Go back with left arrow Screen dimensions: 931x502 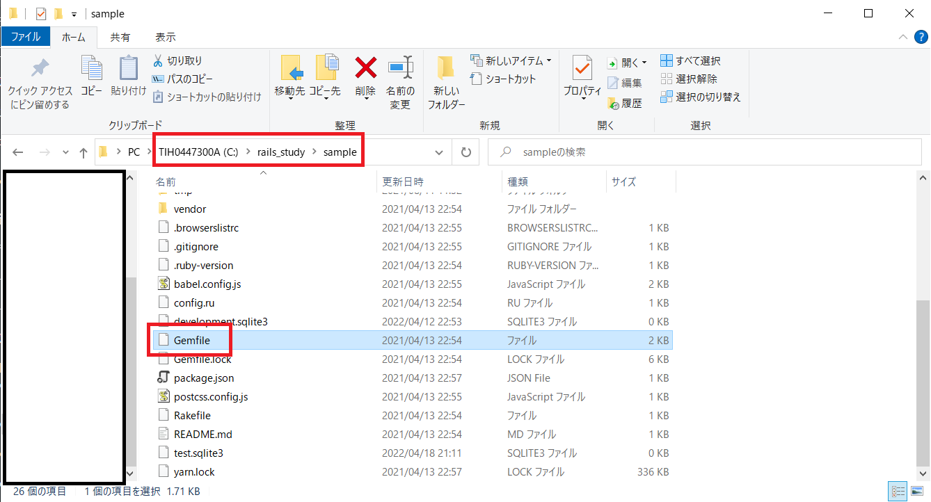(x=18, y=152)
